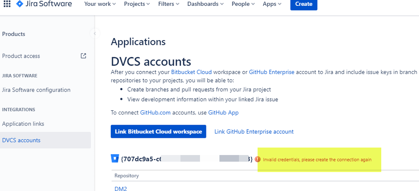The height and width of the screenshot is (191, 419).
Task: Select DVCS accounts in the sidebar
Action: (45, 140)
